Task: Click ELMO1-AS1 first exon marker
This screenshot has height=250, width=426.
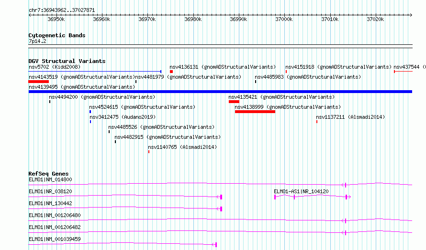Action: tap(275, 197)
